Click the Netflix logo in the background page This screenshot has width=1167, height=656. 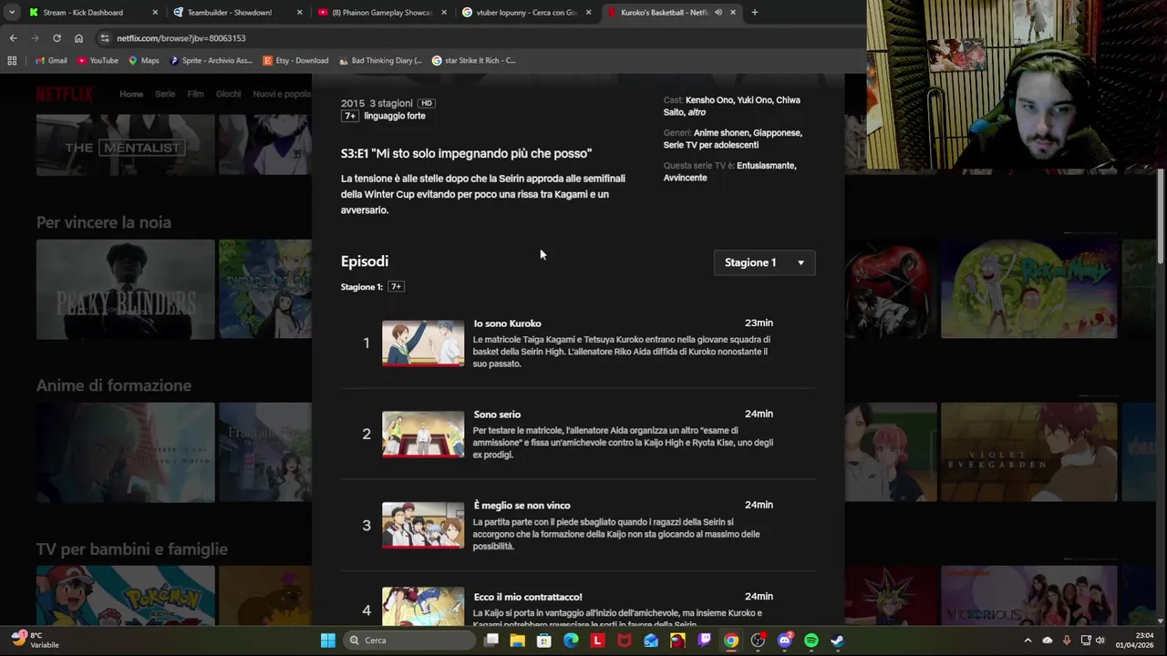tap(64, 94)
